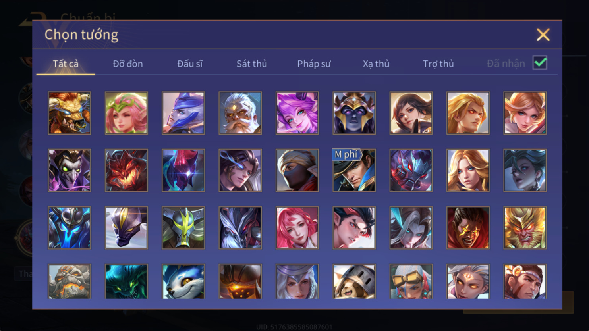Viewport: 589px width, 331px height.
Task: Select the purple-haired girl hero portrait
Action: pos(297,113)
